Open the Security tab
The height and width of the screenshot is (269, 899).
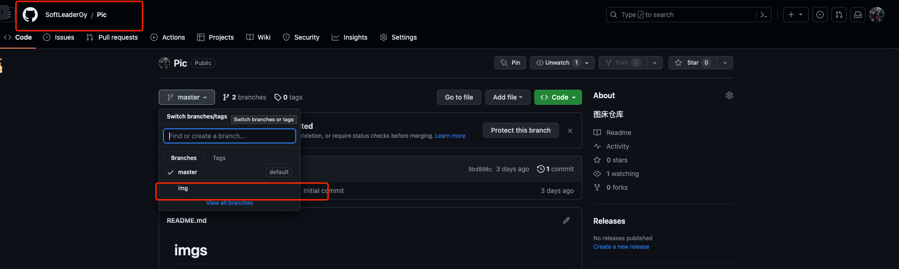[x=301, y=37]
